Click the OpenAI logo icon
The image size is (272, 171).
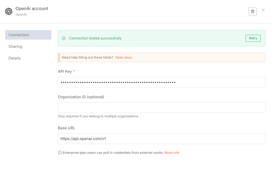point(9,11)
